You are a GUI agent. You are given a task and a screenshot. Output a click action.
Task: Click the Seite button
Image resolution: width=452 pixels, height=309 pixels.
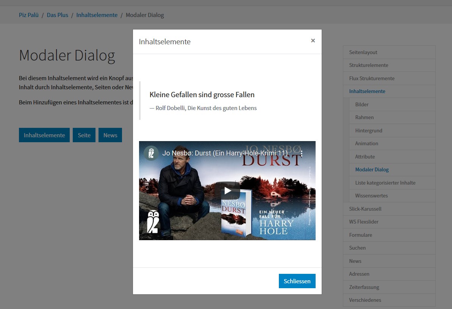click(x=84, y=135)
